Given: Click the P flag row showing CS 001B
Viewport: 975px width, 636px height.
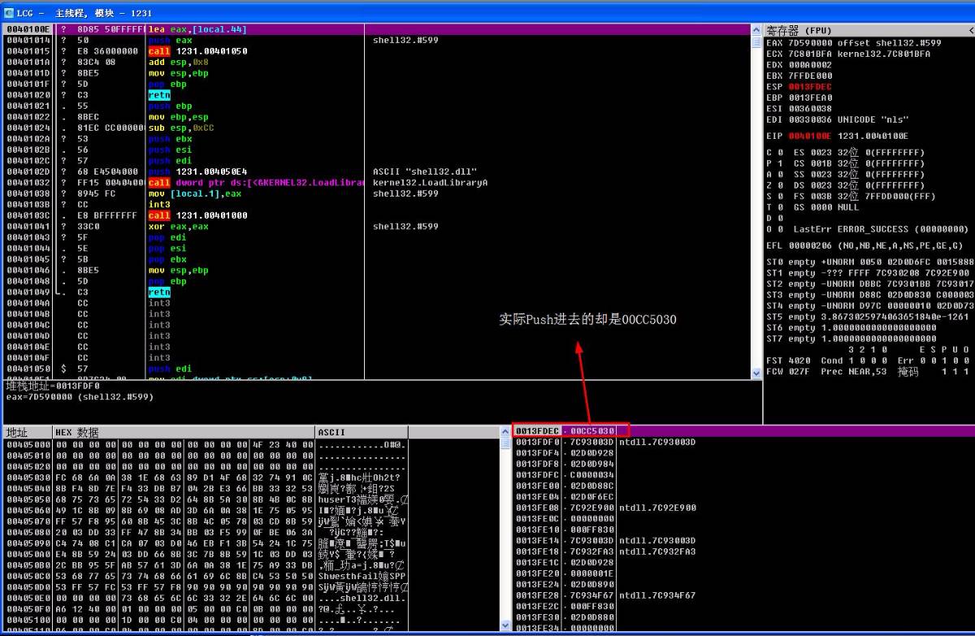Looking at the screenshot, I should coord(846,163).
